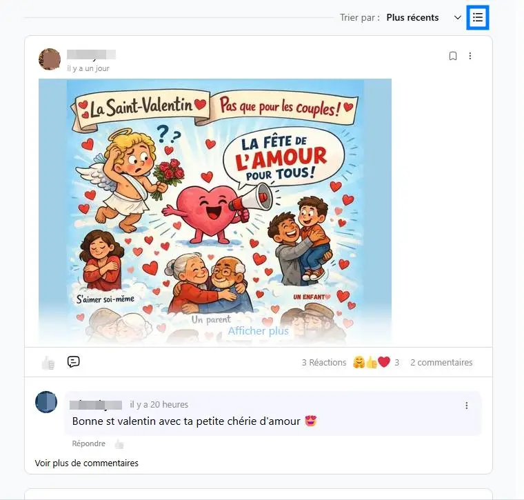The image size is (524, 500).
Task: Open the "2 commentaires" link
Action: point(441,362)
